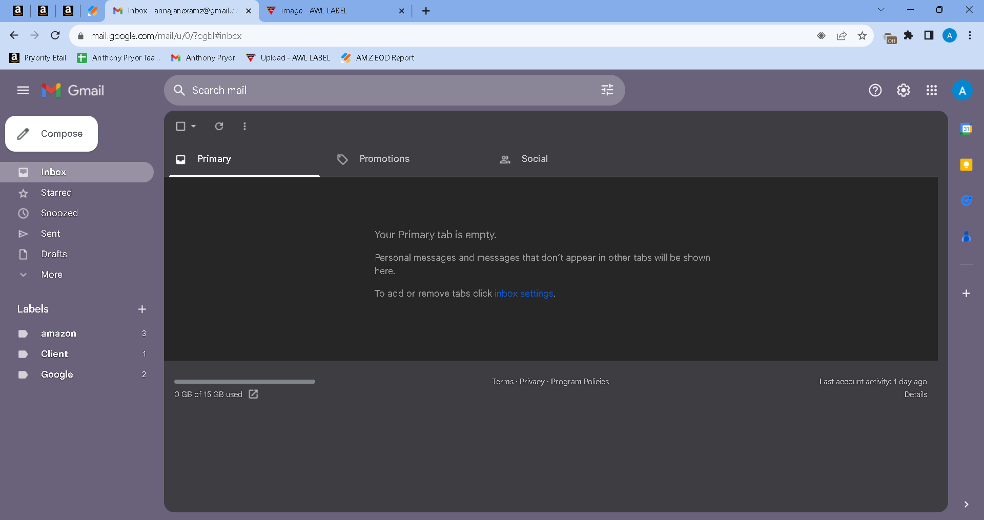Create new label plus icon
Viewport: 984px width, 520px height.
[x=142, y=309]
